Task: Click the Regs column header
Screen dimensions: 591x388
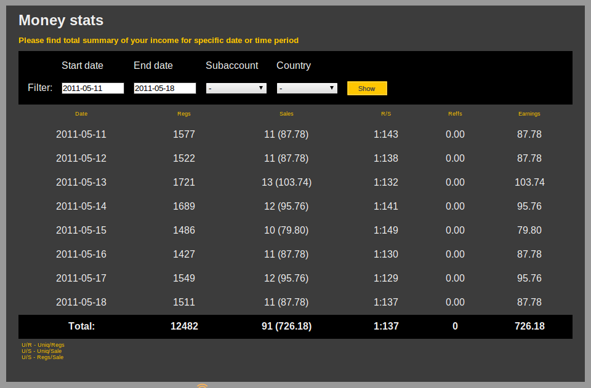Action: [184, 114]
